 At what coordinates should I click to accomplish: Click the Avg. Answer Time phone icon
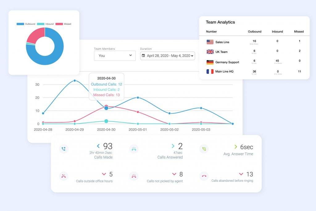coord(204,149)
